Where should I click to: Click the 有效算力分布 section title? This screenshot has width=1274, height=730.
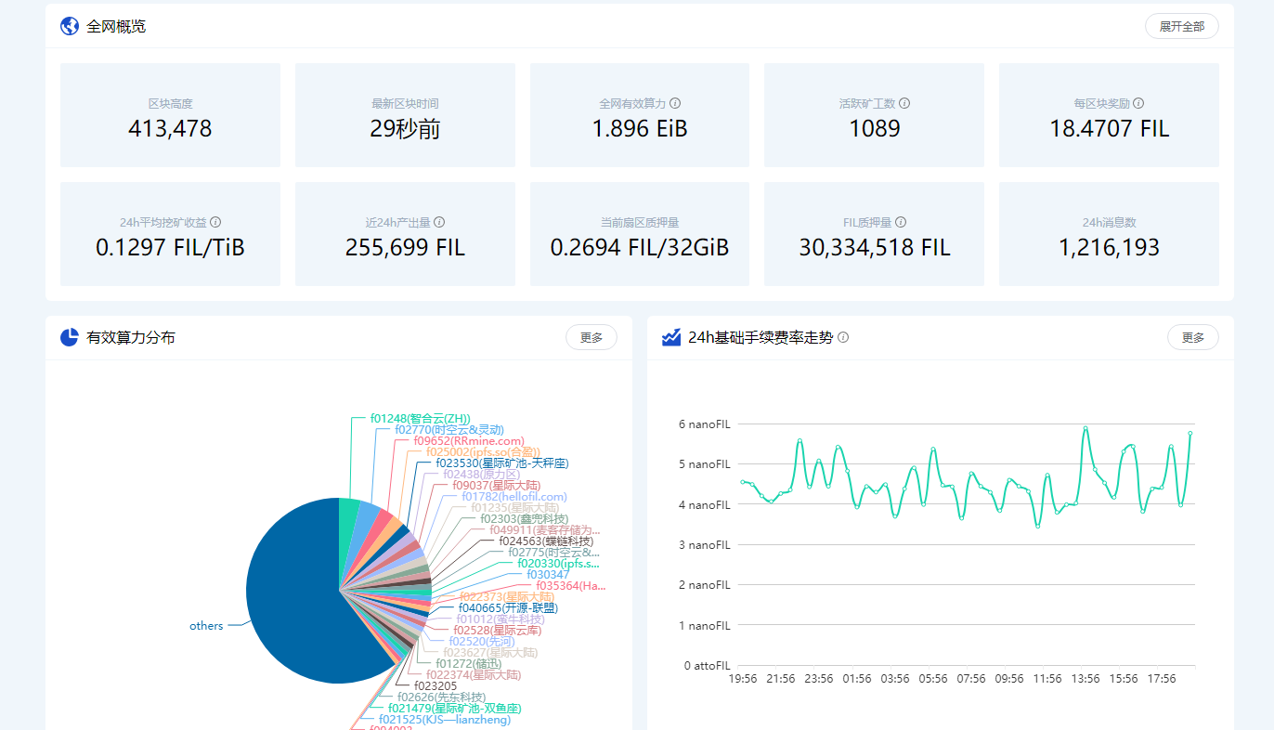click(x=131, y=337)
